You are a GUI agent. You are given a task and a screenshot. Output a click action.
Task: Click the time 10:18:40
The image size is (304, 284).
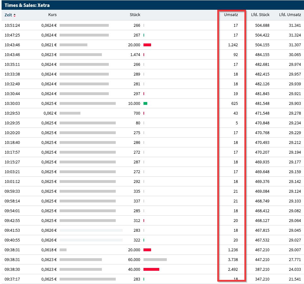pyautogui.click(x=12, y=143)
